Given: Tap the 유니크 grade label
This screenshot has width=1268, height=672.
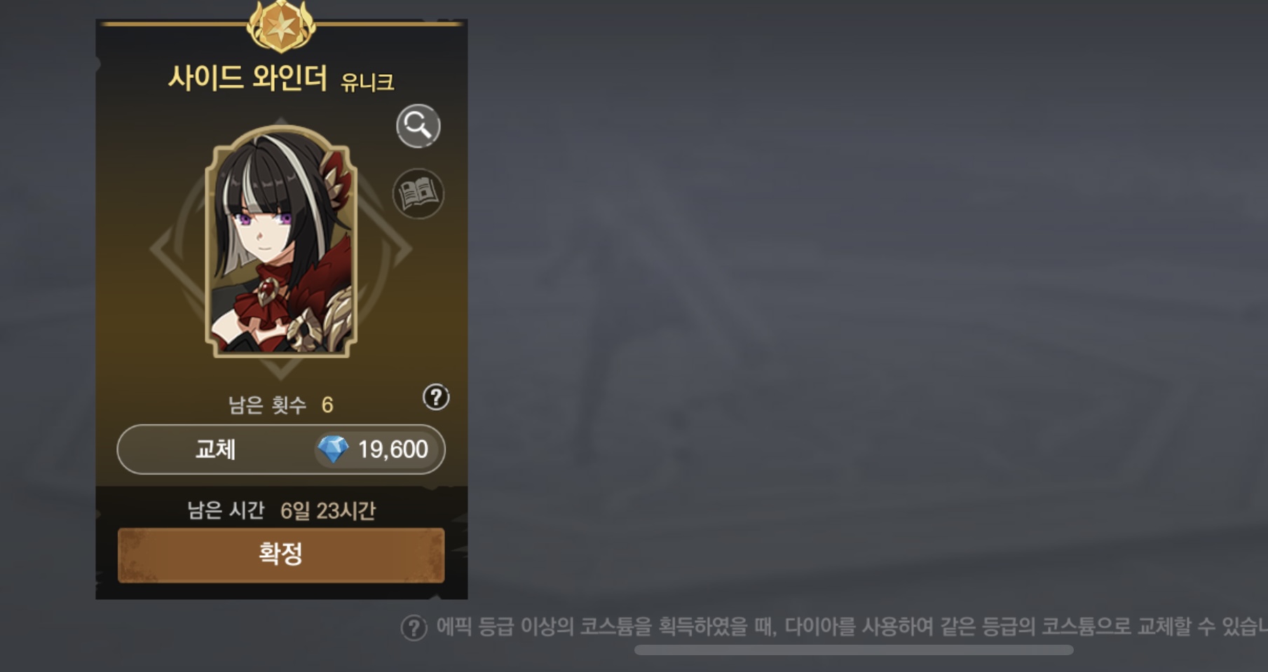Looking at the screenshot, I should click(367, 83).
